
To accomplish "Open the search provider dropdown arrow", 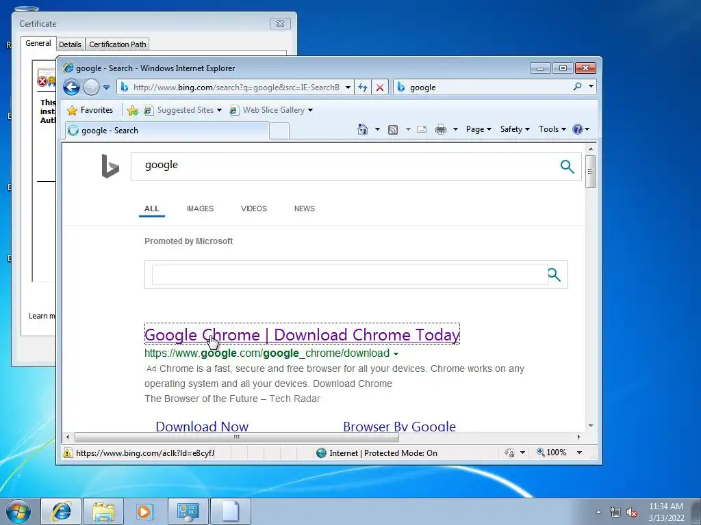I will [591, 87].
